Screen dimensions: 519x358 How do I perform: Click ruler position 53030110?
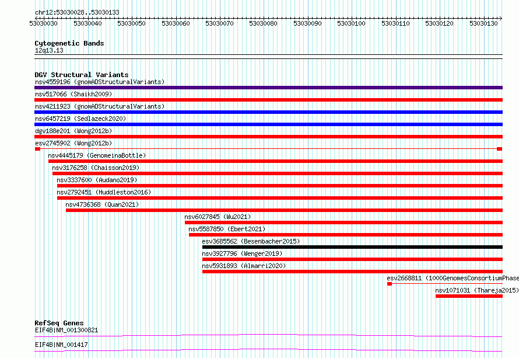pos(395,23)
